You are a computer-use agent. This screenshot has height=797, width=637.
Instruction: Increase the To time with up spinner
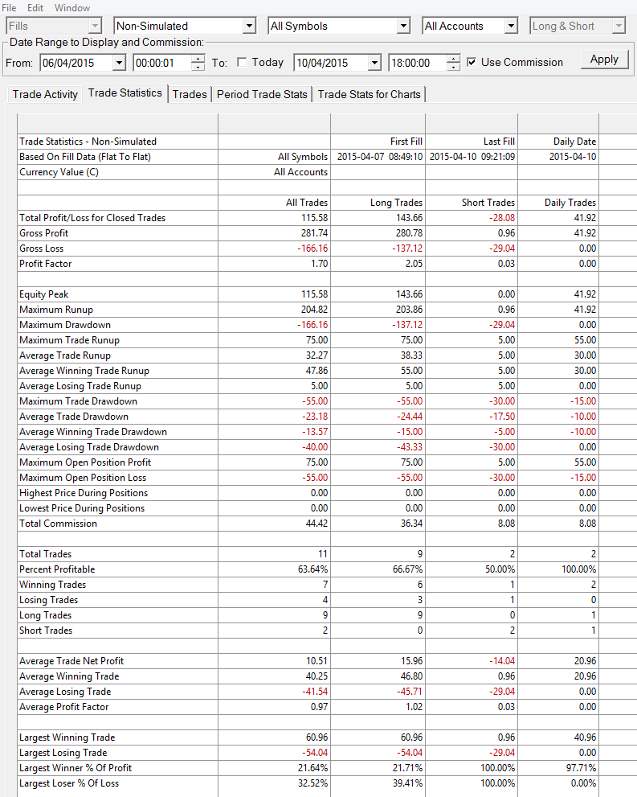tap(453, 59)
